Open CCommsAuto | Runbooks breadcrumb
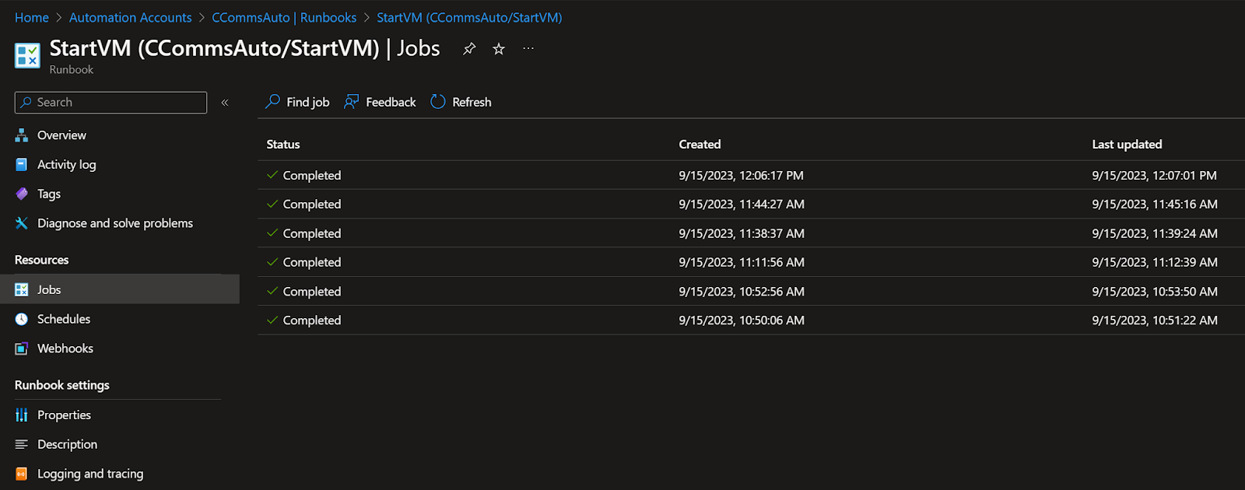 (284, 18)
